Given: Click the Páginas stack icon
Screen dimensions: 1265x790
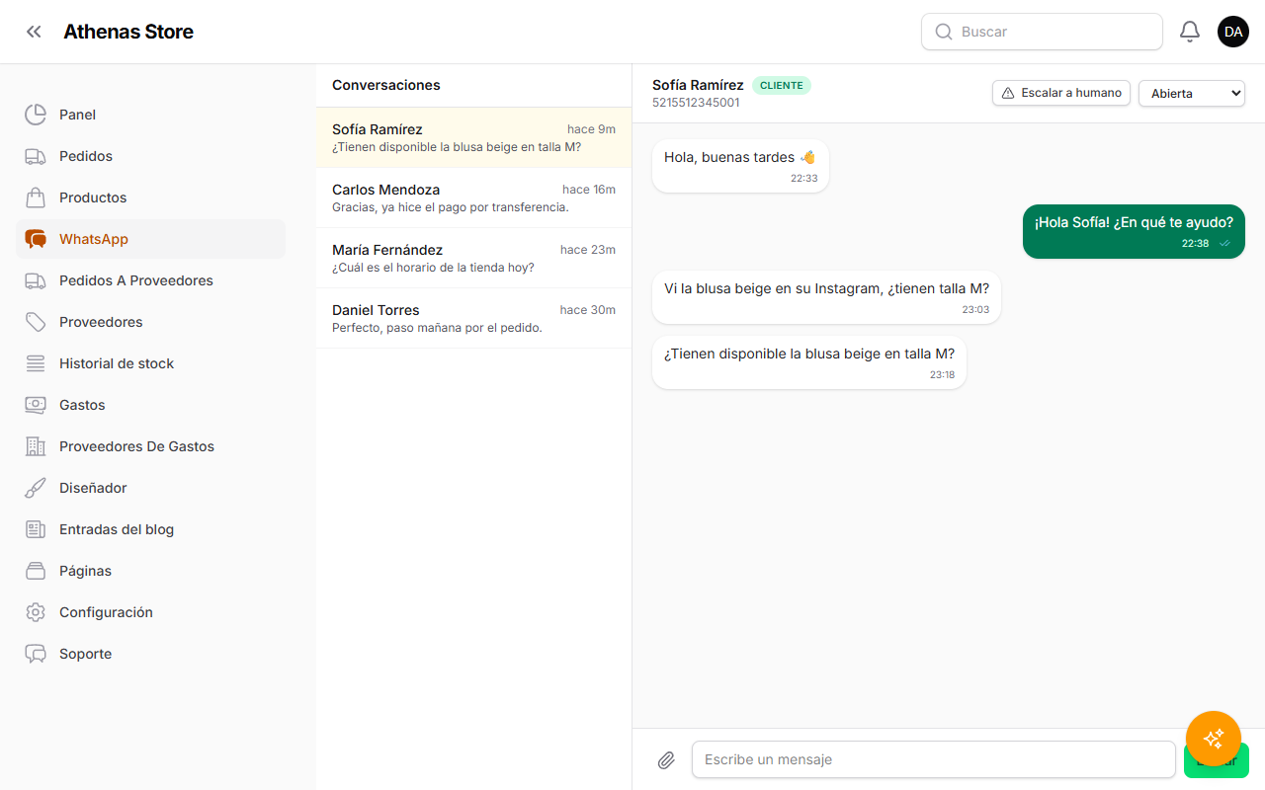Looking at the screenshot, I should pyautogui.click(x=36, y=571).
